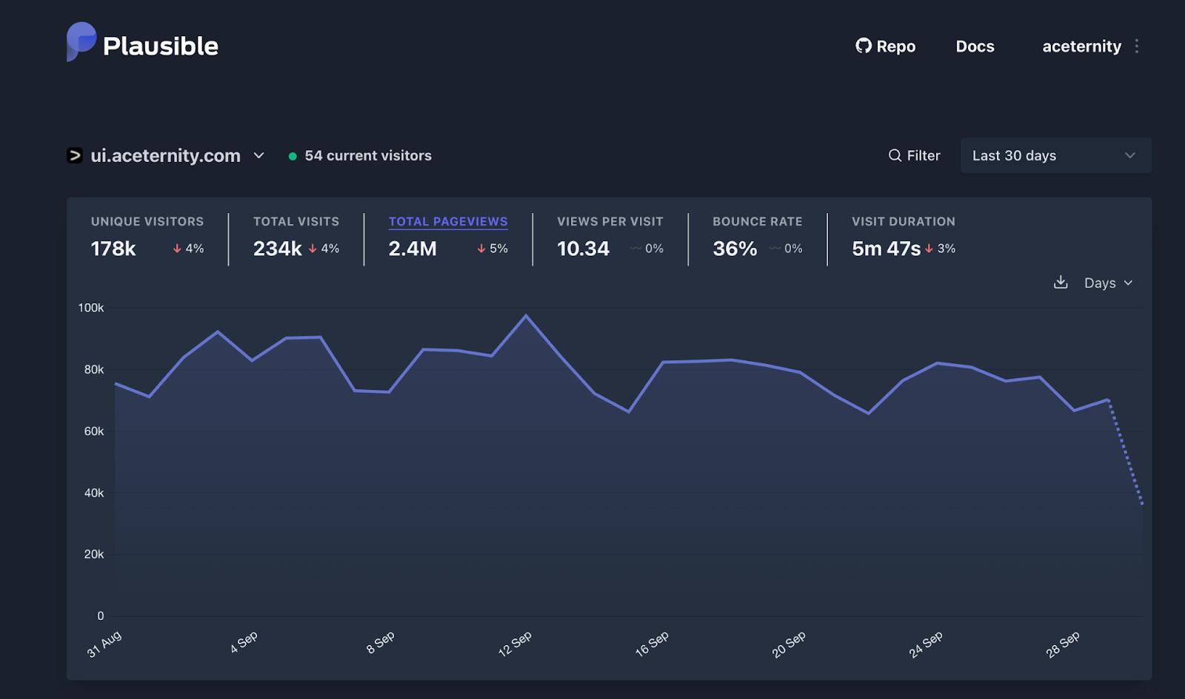Click the Plausible wordmark text
Image resolution: width=1185 pixels, height=699 pixels.
point(161,47)
